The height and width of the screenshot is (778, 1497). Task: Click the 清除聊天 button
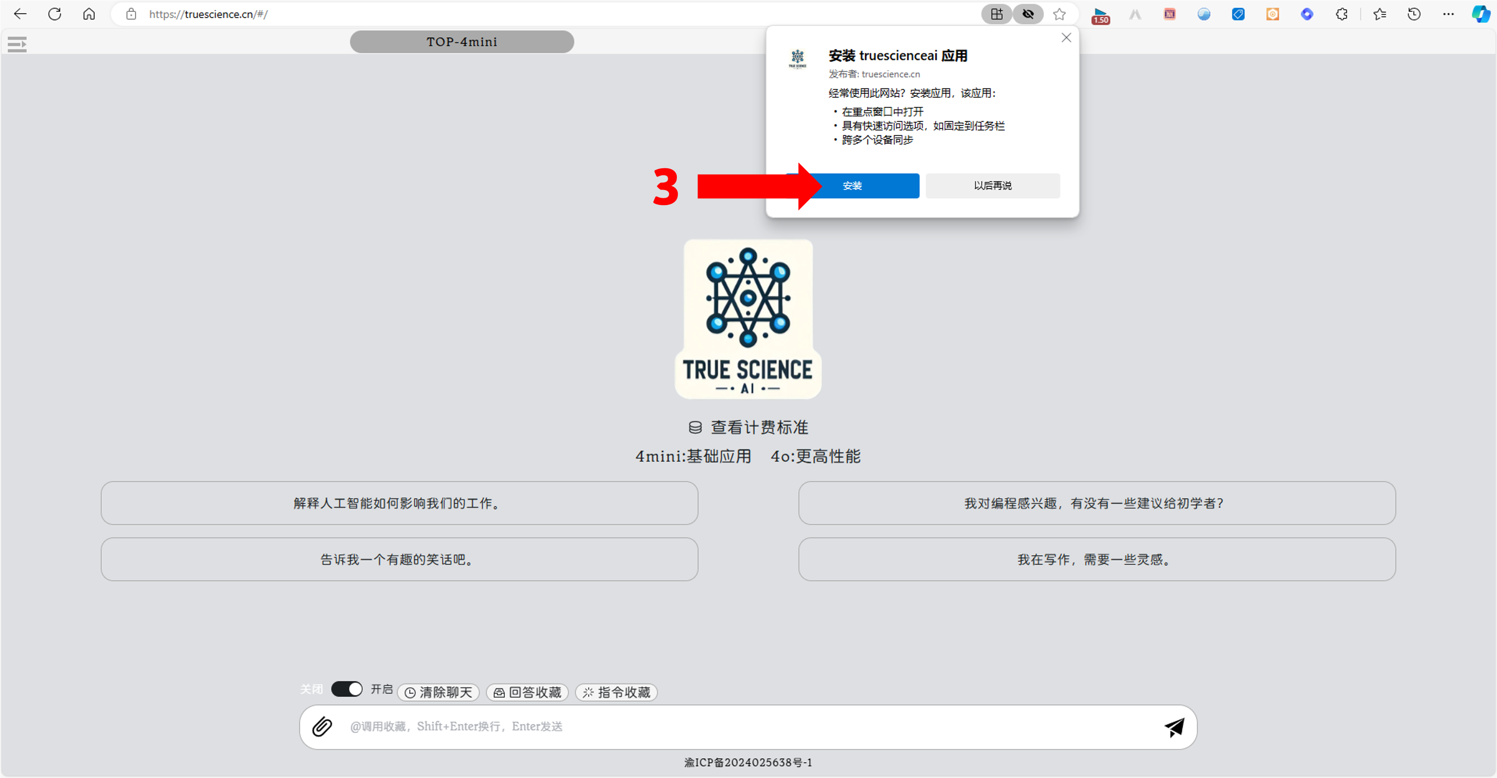click(x=438, y=693)
